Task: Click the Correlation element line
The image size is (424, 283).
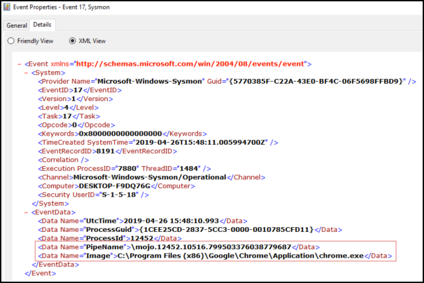Action: tap(63, 159)
